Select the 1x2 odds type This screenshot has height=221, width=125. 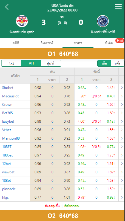click(11, 63)
